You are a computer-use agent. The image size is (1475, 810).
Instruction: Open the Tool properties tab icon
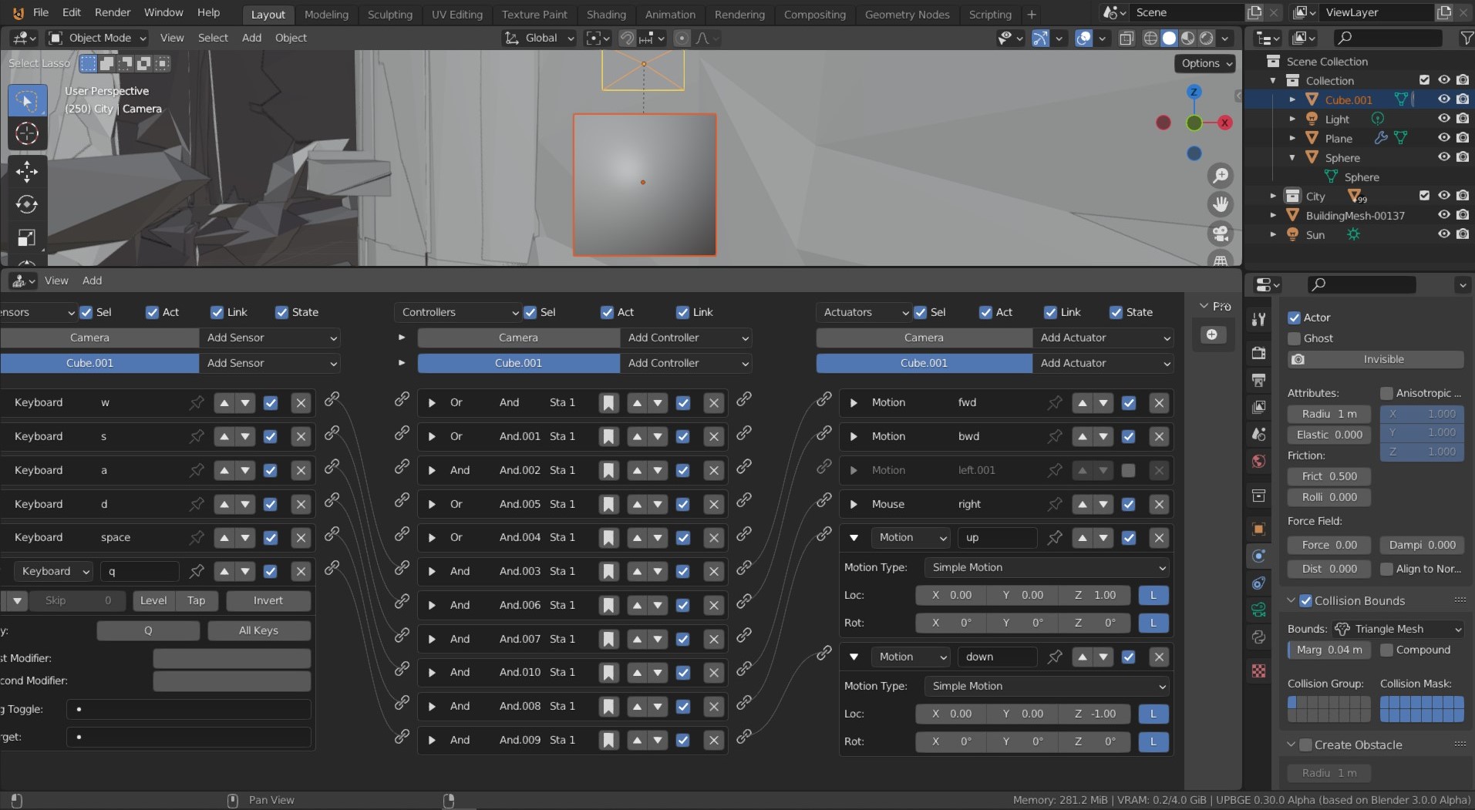pos(1258,319)
